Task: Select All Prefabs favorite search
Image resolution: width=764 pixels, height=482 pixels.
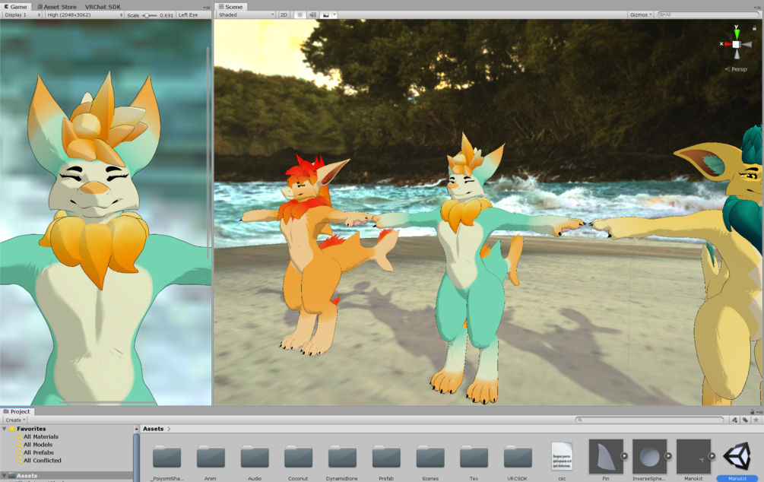Action: (39, 452)
